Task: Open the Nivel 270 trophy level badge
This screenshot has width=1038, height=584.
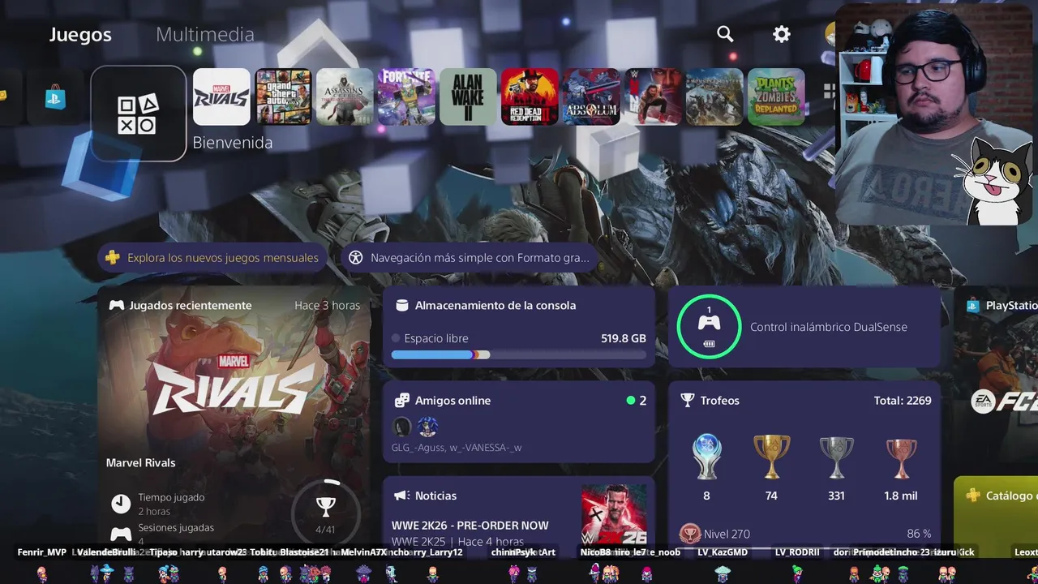Action: click(690, 534)
